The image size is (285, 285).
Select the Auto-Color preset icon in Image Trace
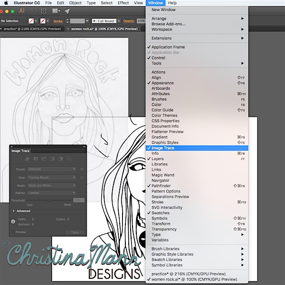[x=27, y=159]
